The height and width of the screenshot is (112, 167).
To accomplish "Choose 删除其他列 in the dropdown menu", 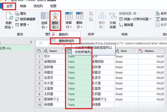I will [x=65, y=41].
